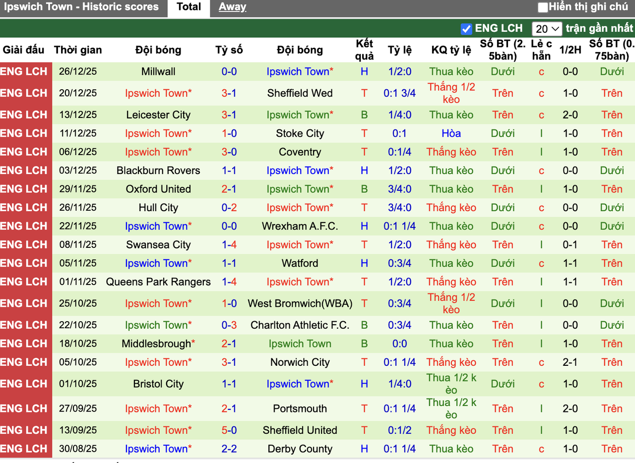Click the 3-1 score against Sheffield Wed
Viewport: 635px width, 463px height.
point(229,93)
